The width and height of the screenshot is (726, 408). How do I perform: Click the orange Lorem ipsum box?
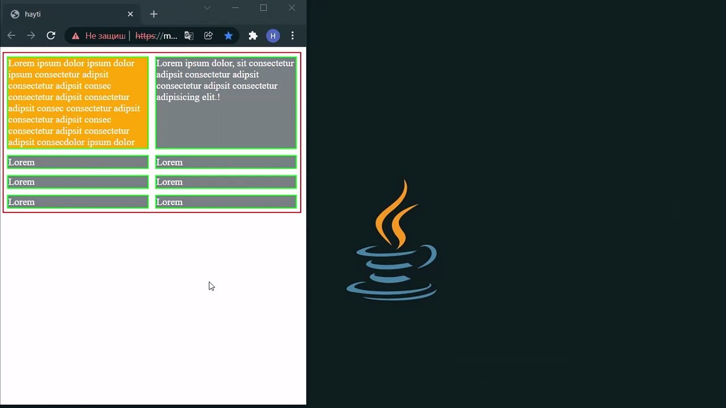point(78,103)
